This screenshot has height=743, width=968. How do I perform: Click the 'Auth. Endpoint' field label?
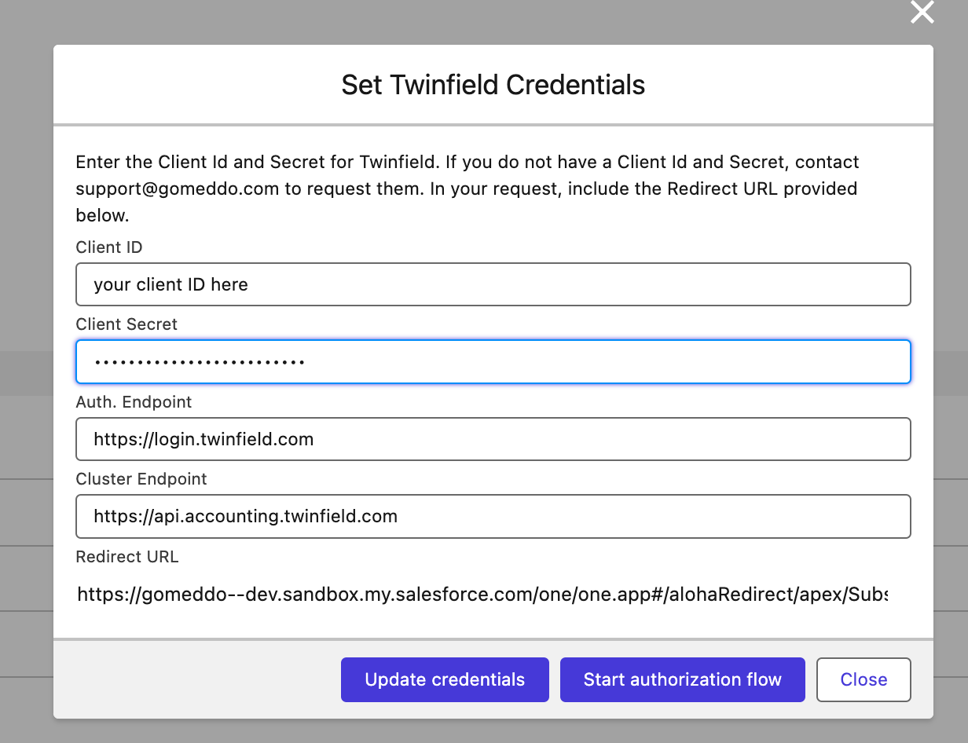tap(134, 402)
